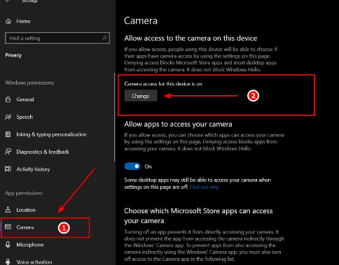Click 'Allow access to the camera on this device'
Viewport: 339px width, 265px height.
(x=191, y=38)
